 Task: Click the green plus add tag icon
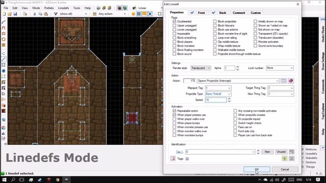pos(284,159)
